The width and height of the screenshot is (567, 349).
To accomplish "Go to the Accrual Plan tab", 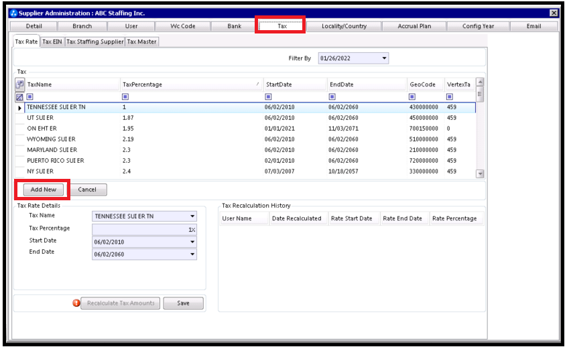I will pyautogui.click(x=414, y=26).
